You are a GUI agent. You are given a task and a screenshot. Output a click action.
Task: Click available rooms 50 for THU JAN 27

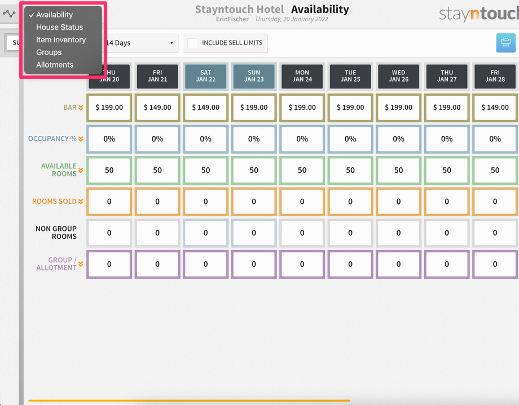click(x=447, y=170)
